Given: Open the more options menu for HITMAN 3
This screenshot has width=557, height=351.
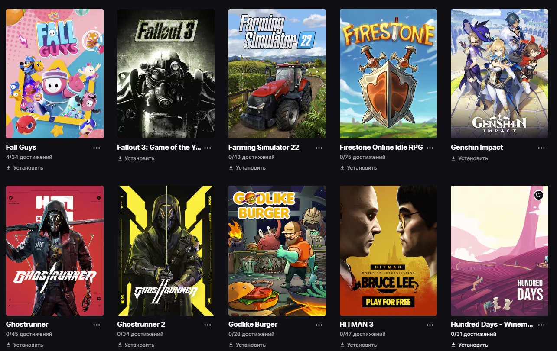Looking at the screenshot, I should pyautogui.click(x=430, y=325).
